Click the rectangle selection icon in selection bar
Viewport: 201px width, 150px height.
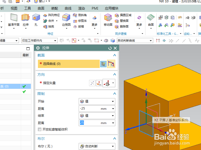point(97,40)
